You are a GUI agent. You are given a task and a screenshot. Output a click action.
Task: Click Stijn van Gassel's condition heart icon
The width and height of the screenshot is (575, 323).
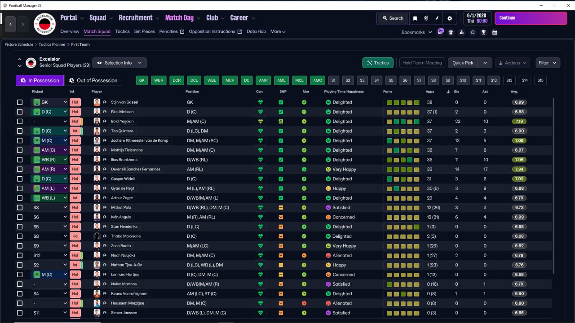pyautogui.click(x=260, y=102)
